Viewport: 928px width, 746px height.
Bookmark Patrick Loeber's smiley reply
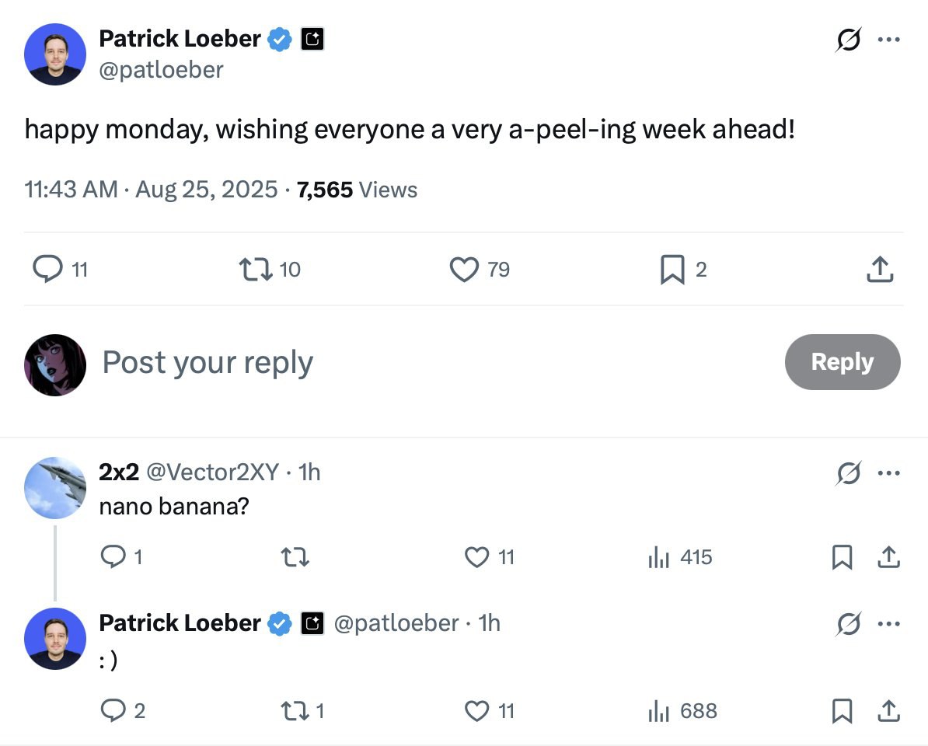[842, 711]
